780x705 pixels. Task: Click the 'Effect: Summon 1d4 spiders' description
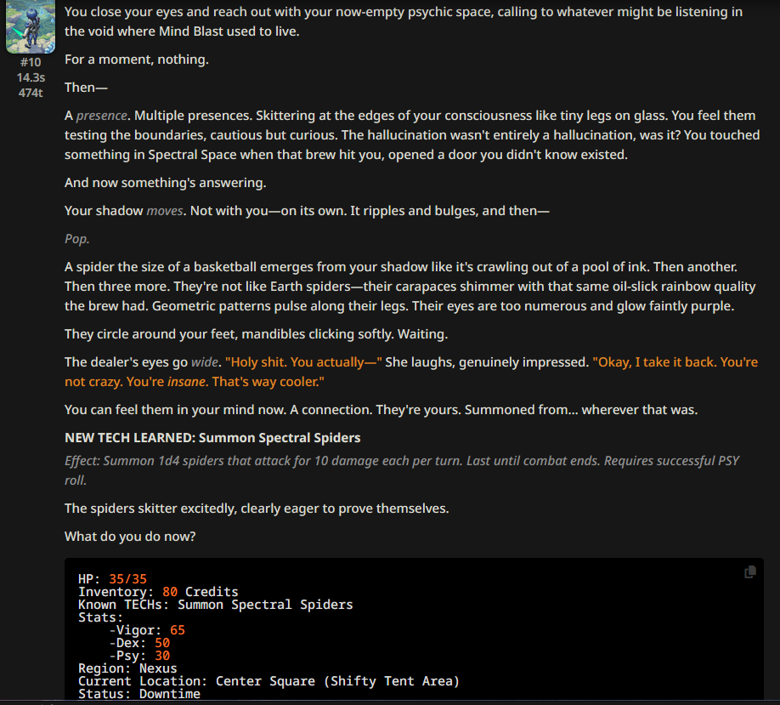401,470
